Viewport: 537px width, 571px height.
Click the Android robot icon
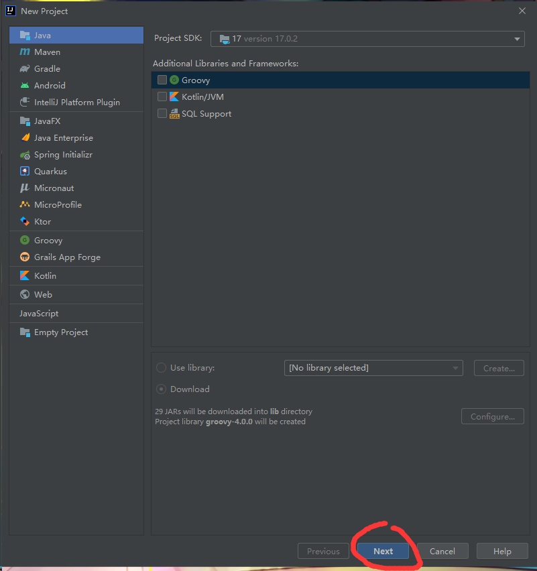point(25,86)
